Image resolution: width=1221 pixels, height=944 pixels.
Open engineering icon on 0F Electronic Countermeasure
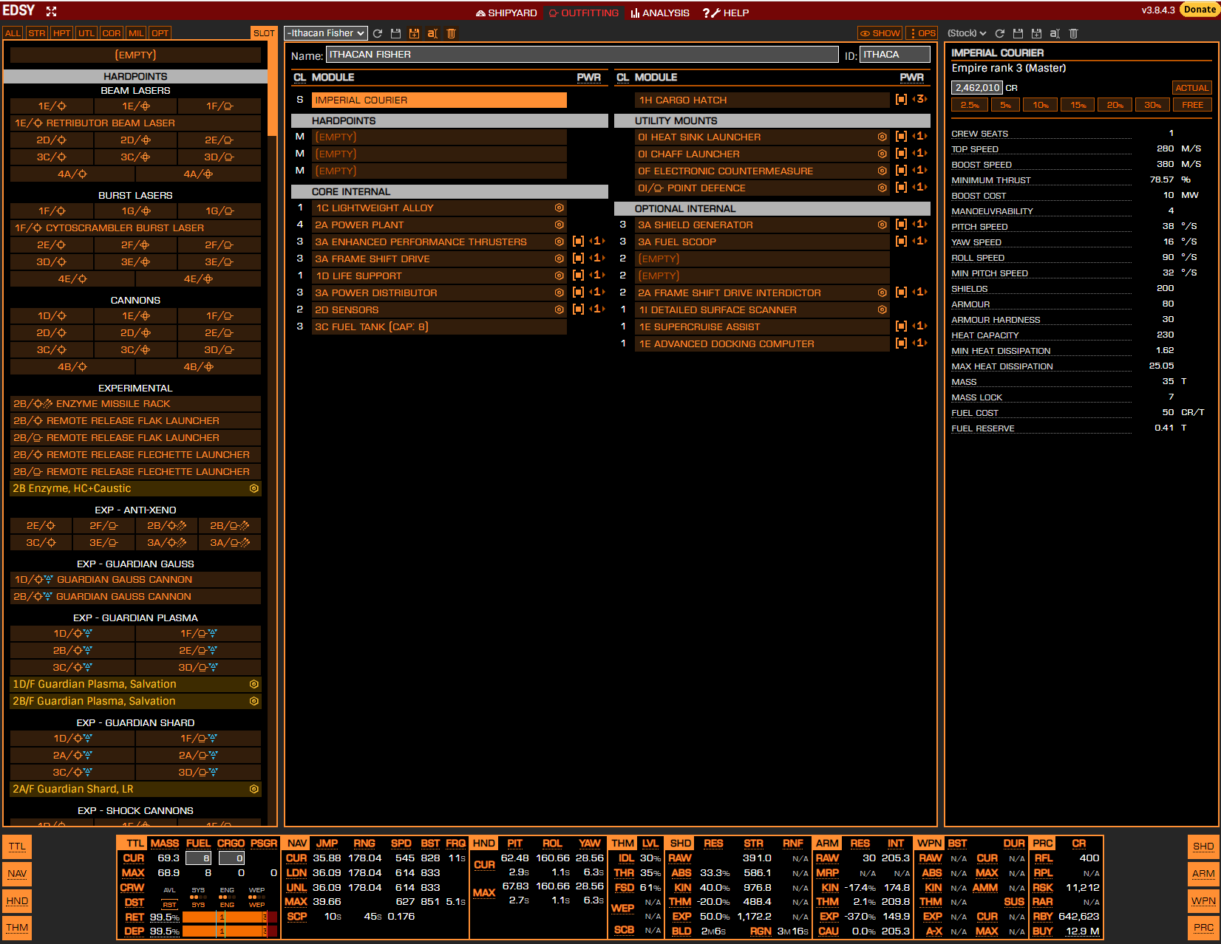[x=882, y=171]
